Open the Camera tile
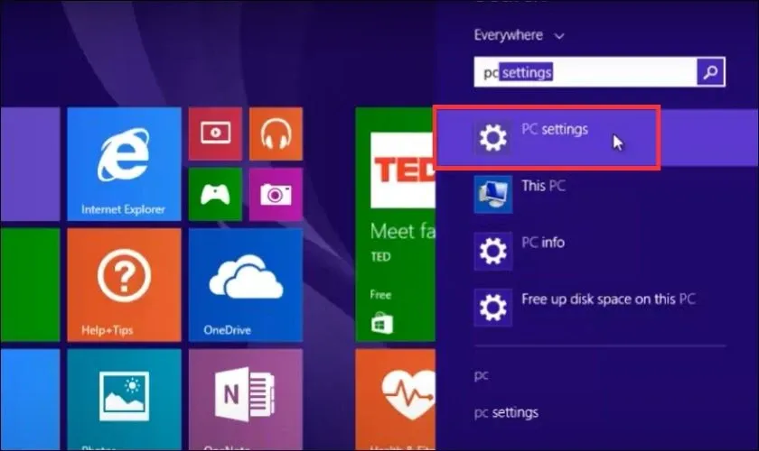 coord(276,194)
